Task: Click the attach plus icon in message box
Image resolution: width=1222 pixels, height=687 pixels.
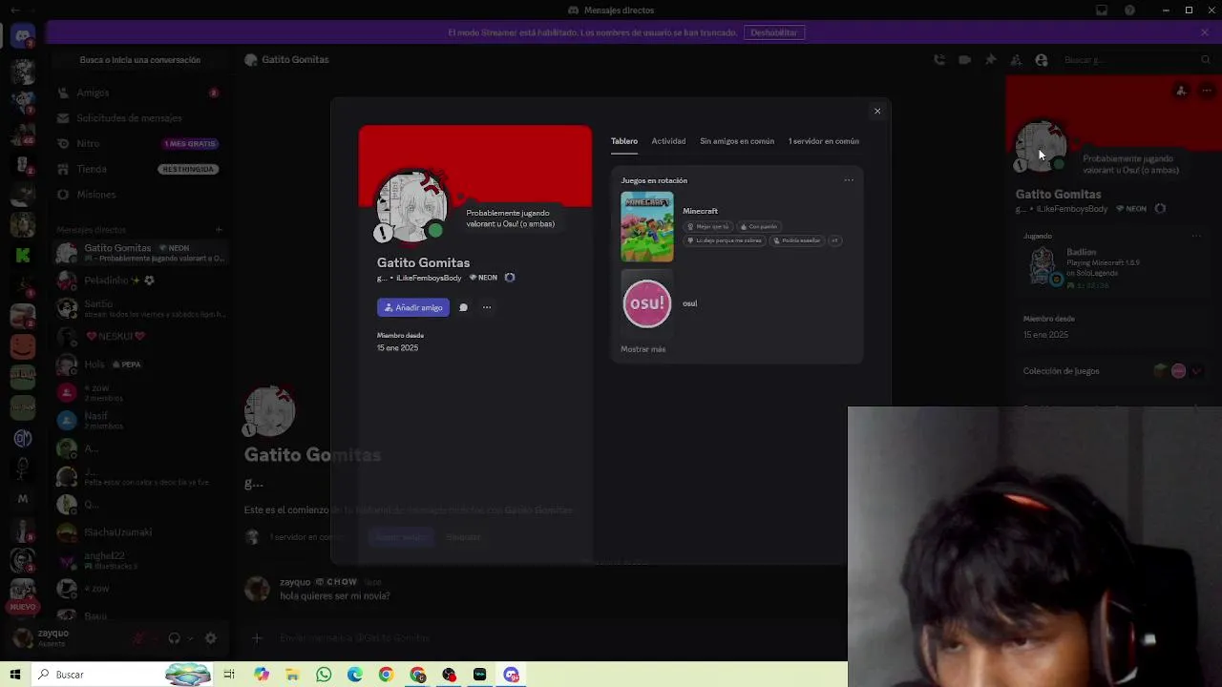Action: tap(257, 637)
